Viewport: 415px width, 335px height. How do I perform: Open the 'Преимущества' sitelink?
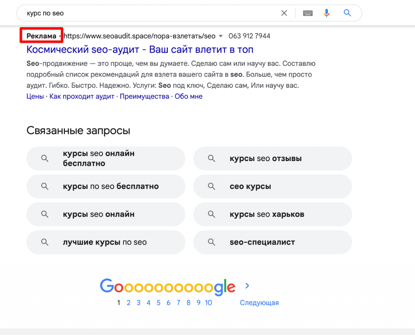pos(144,96)
